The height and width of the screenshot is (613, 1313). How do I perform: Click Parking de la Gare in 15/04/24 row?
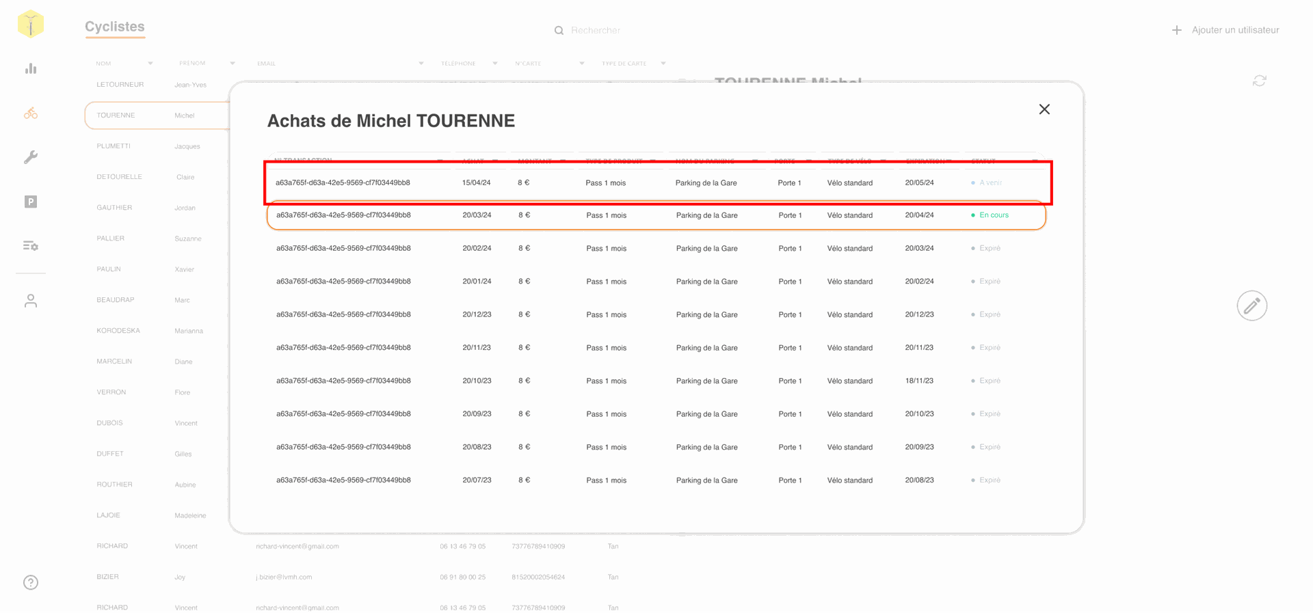[706, 182]
